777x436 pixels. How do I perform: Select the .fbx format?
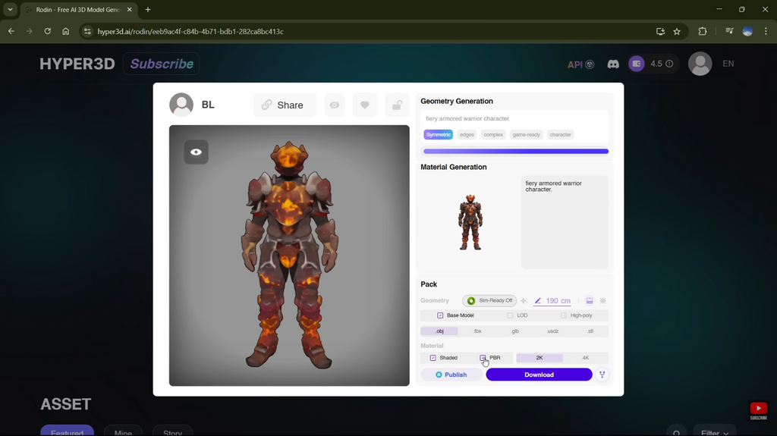pyautogui.click(x=477, y=331)
